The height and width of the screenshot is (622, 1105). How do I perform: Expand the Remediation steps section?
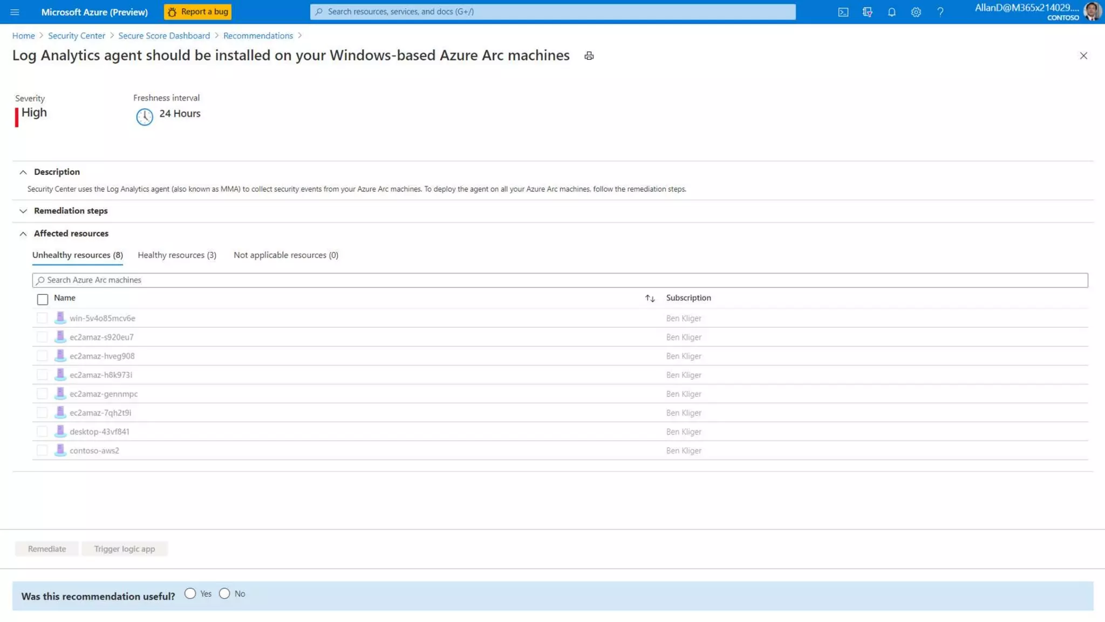pyautogui.click(x=23, y=211)
